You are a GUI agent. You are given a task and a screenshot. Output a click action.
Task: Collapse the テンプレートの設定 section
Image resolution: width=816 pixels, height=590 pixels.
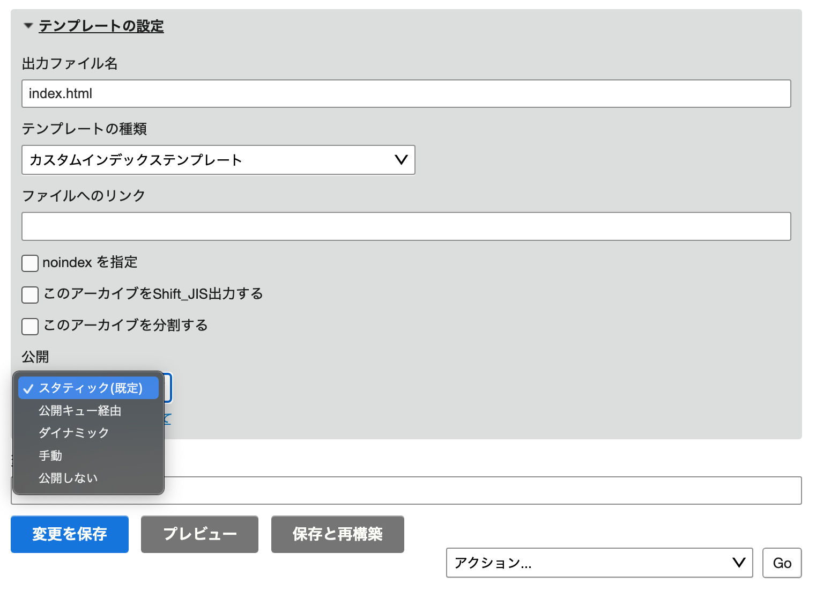(x=28, y=25)
